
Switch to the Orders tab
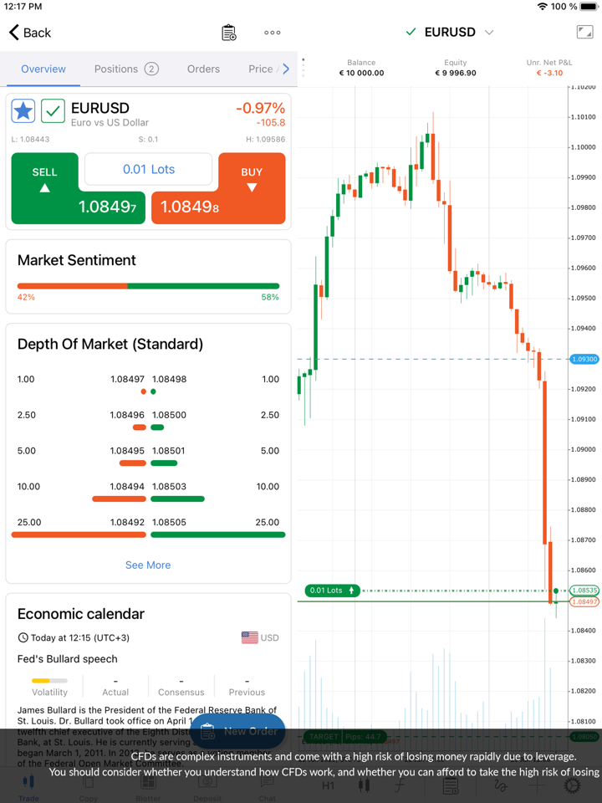tap(203, 69)
